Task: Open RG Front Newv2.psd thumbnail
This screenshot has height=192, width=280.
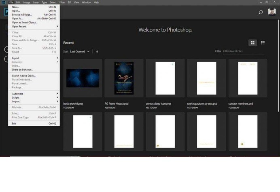Action: pyautogui.click(x=124, y=78)
